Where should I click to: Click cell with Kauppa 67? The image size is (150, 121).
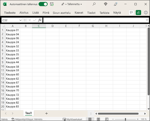coord(13,82)
